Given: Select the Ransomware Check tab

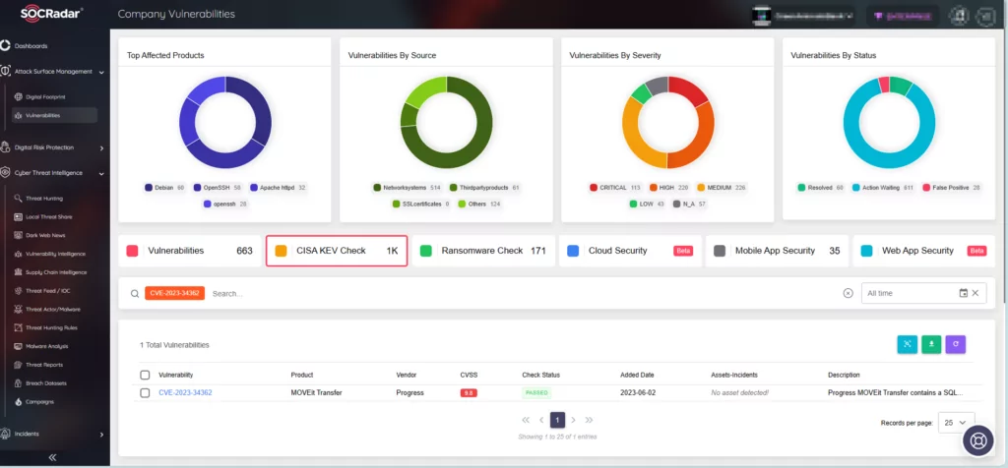Looking at the screenshot, I should pyautogui.click(x=482, y=251).
